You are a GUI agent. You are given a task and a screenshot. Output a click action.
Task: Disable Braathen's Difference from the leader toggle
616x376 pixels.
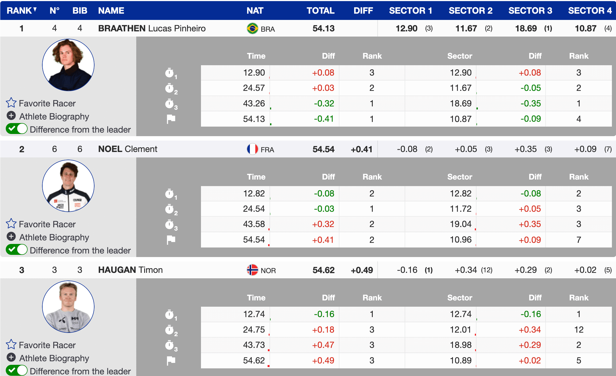pyautogui.click(x=17, y=129)
